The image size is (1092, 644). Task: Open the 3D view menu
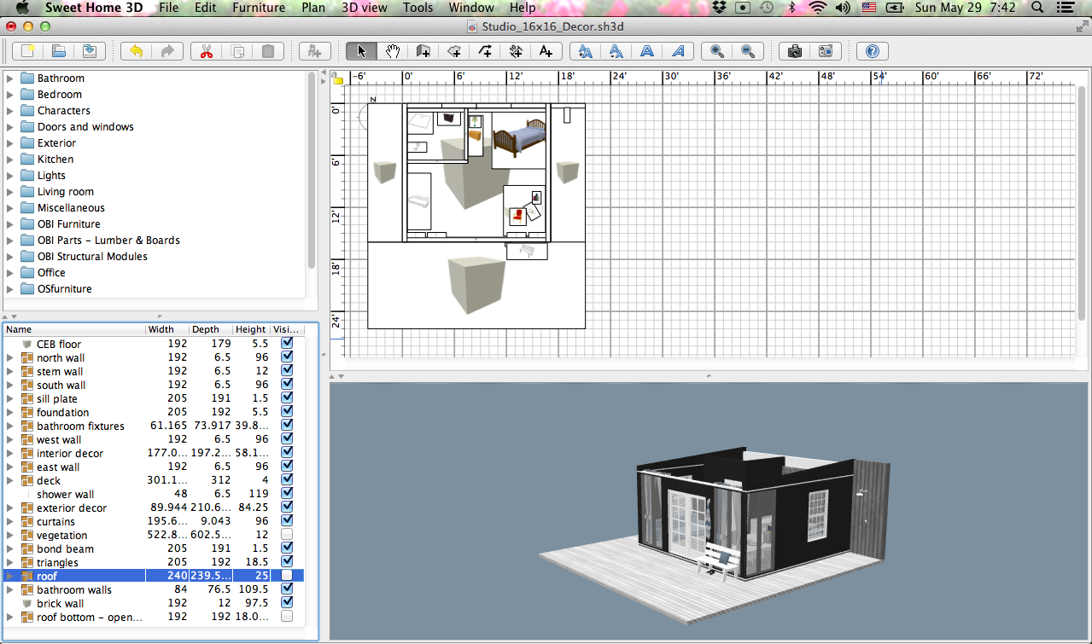[x=364, y=8]
